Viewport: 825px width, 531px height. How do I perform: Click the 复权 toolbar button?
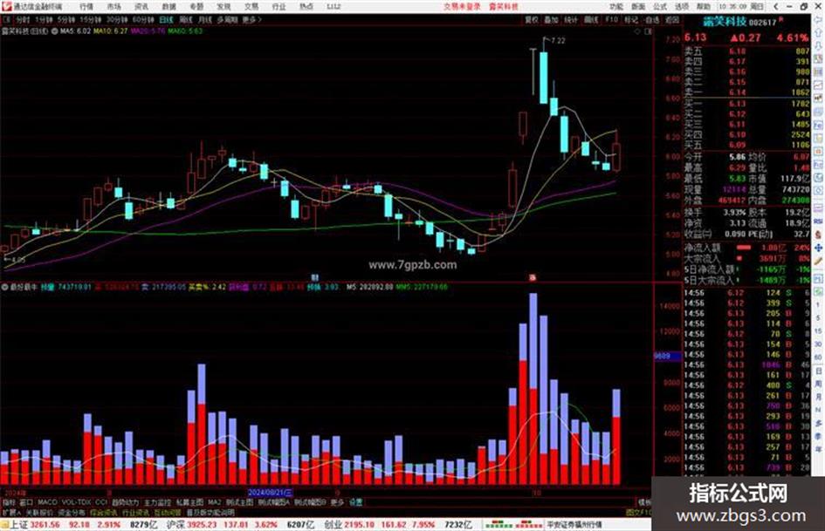pos(532,19)
